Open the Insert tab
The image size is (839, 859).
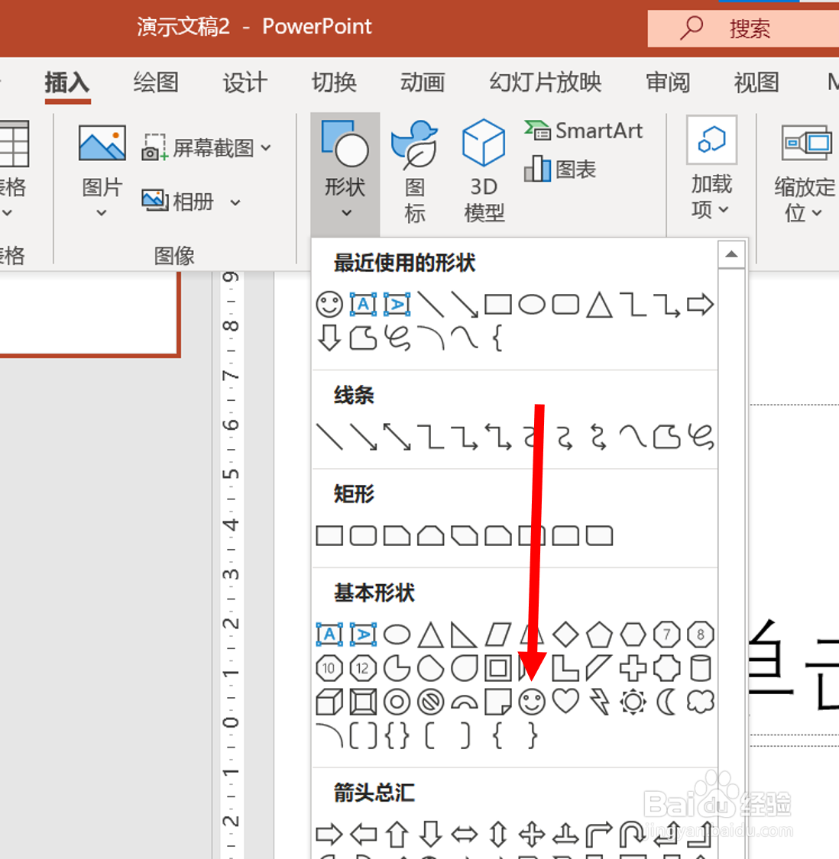pos(67,83)
